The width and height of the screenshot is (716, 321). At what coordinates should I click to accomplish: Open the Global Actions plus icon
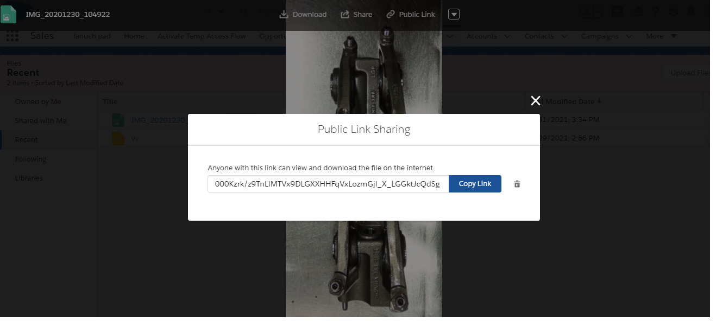617,11
